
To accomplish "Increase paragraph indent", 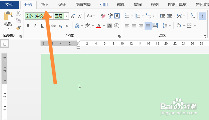I will coord(169,16).
